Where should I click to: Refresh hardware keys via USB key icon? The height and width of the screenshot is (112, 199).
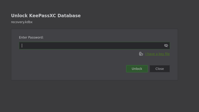tap(141, 54)
